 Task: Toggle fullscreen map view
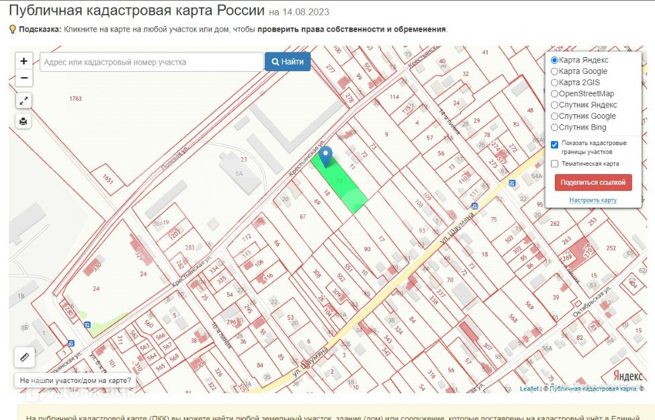[24, 101]
